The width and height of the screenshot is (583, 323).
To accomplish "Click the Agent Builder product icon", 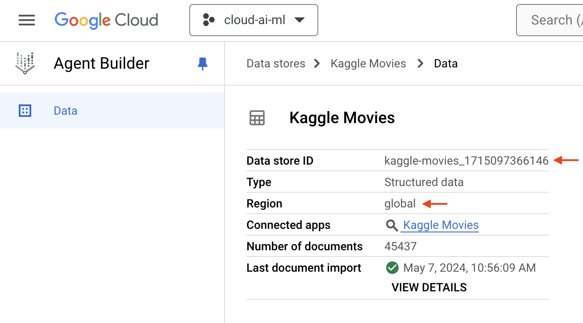I will [25, 63].
